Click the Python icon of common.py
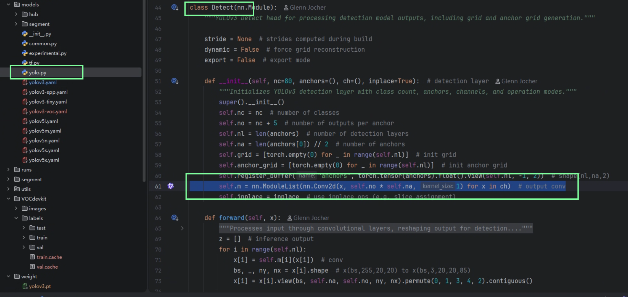 click(25, 43)
